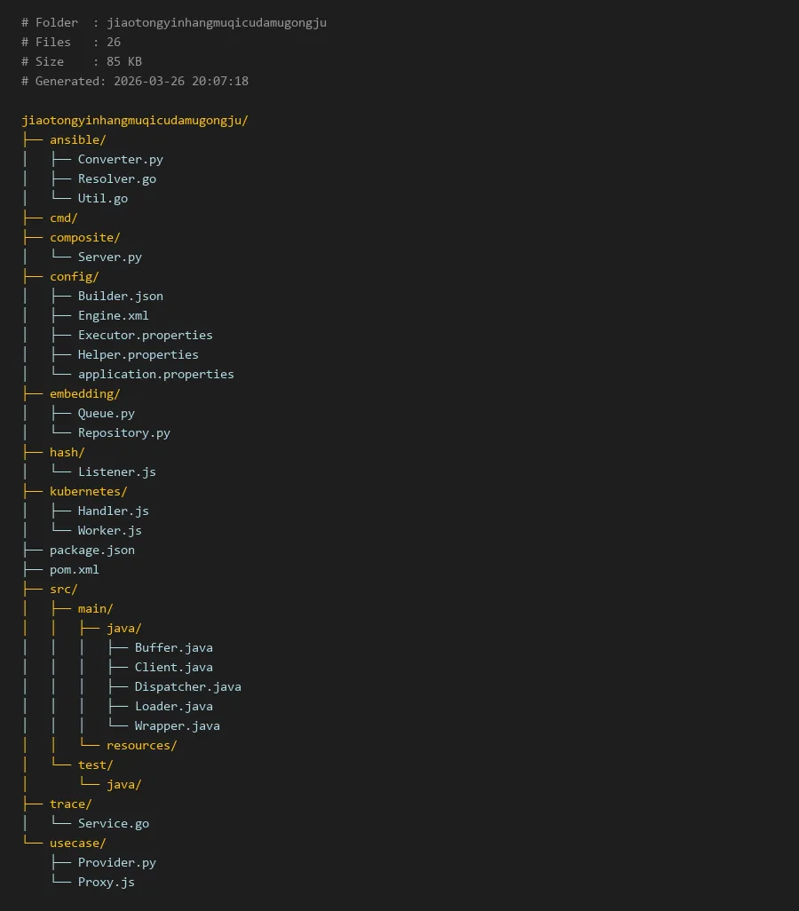Screen dimensions: 799x911
Task: Open application.properties file
Action: pyautogui.click(x=155, y=374)
